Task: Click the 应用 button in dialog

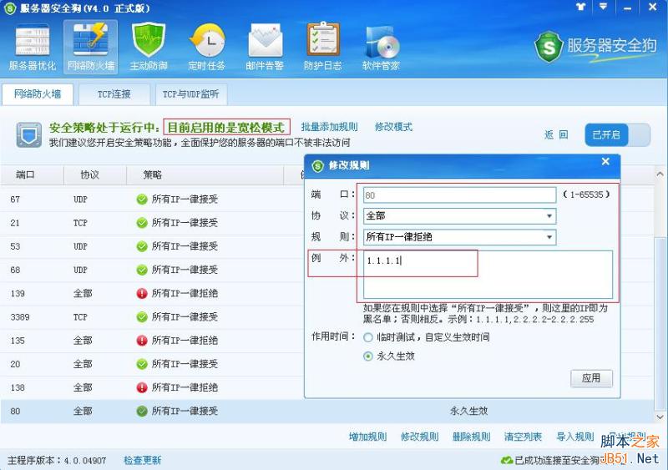Action: [591, 378]
